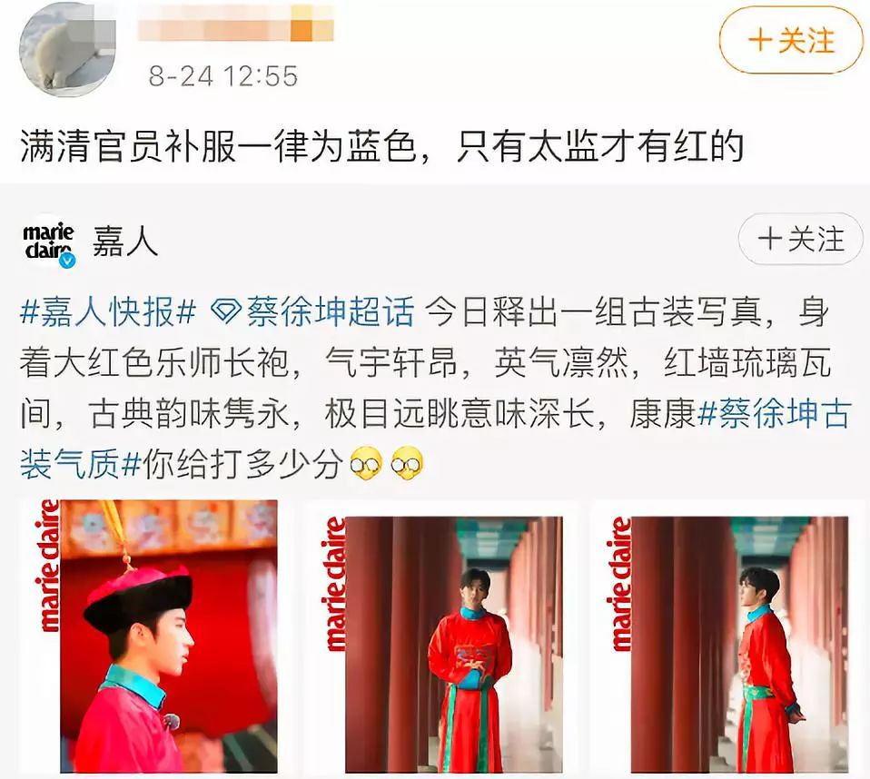Follow 嘉人 with the gray 关注 button
Screen dimensions: 870x779
pos(800,239)
